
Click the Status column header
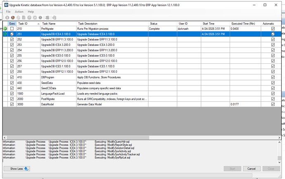coord(163,24)
